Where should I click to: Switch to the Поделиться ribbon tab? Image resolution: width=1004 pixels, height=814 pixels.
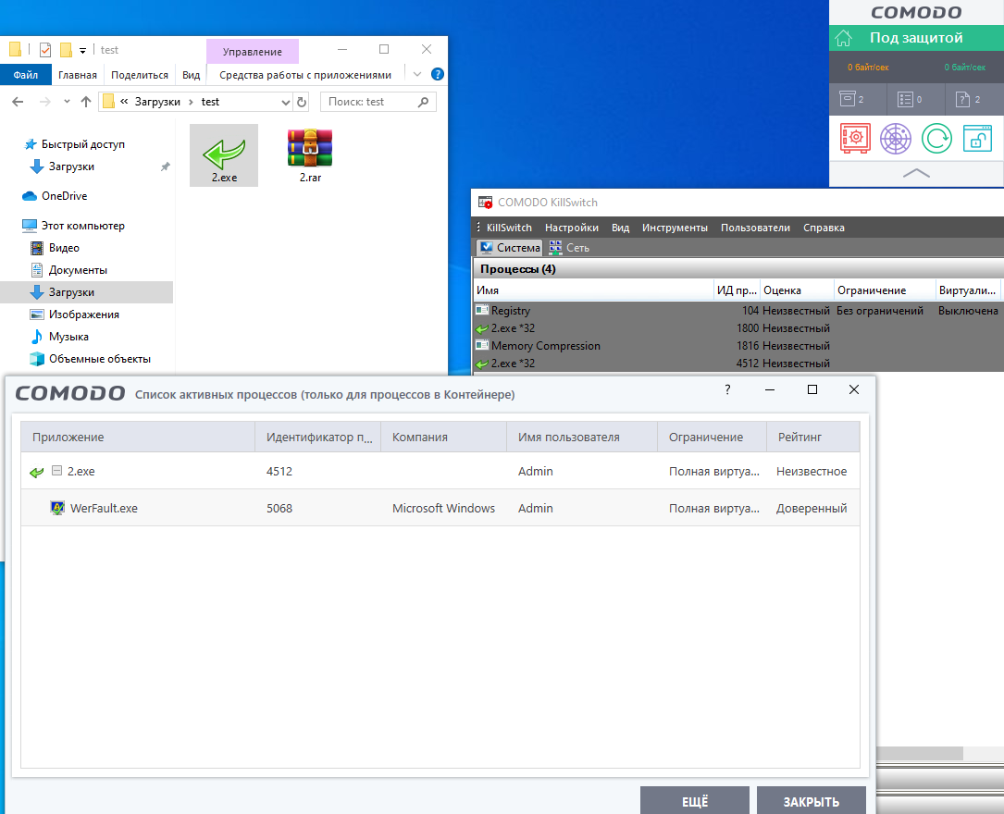coord(140,75)
